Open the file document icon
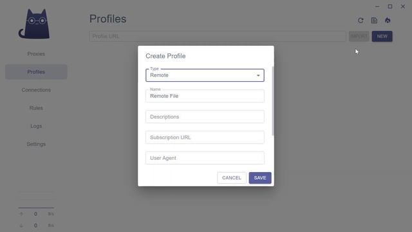412x232 pixels. [374, 21]
